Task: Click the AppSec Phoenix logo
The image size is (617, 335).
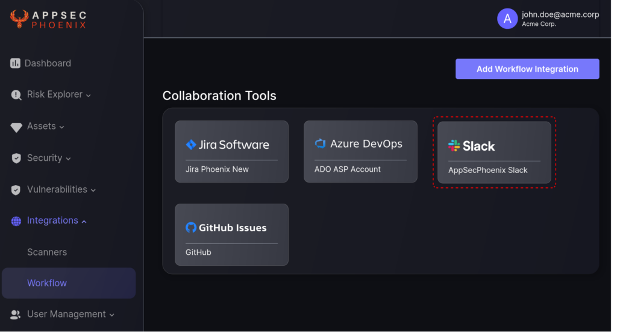Action: [x=48, y=19]
